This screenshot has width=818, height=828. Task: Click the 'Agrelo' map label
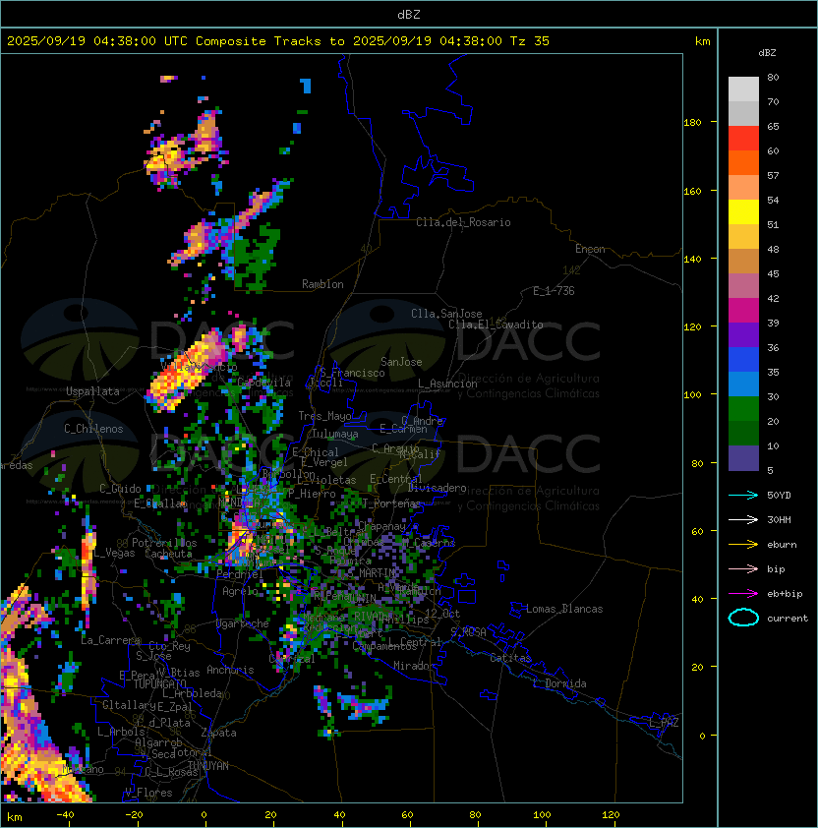(240, 591)
